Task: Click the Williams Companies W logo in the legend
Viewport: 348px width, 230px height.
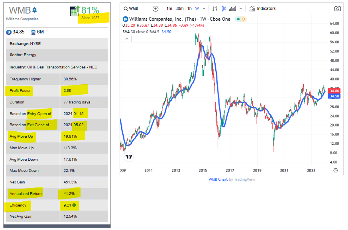Action: point(126,19)
